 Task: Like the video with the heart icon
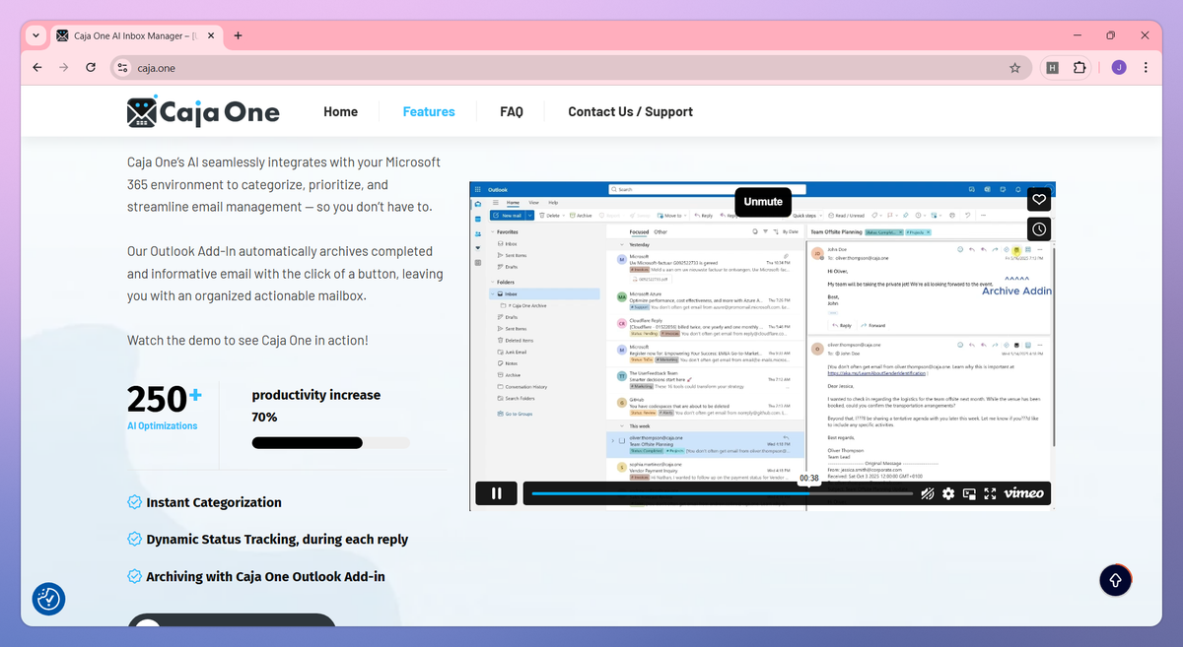[1039, 200]
